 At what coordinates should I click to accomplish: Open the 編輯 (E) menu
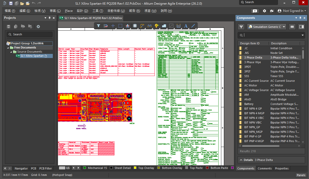[25, 11]
